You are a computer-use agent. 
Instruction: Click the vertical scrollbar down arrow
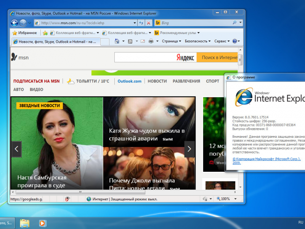click(241, 187)
